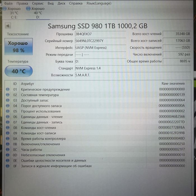Click total host writes value 17063 GB
Viewport: 196px width, 196px height.
pos(177,41)
